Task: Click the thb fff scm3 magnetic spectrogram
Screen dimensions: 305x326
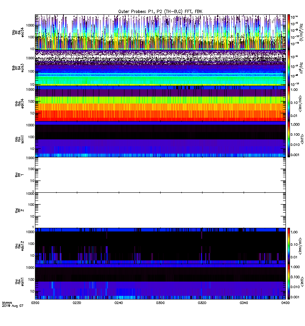Action: point(160,68)
